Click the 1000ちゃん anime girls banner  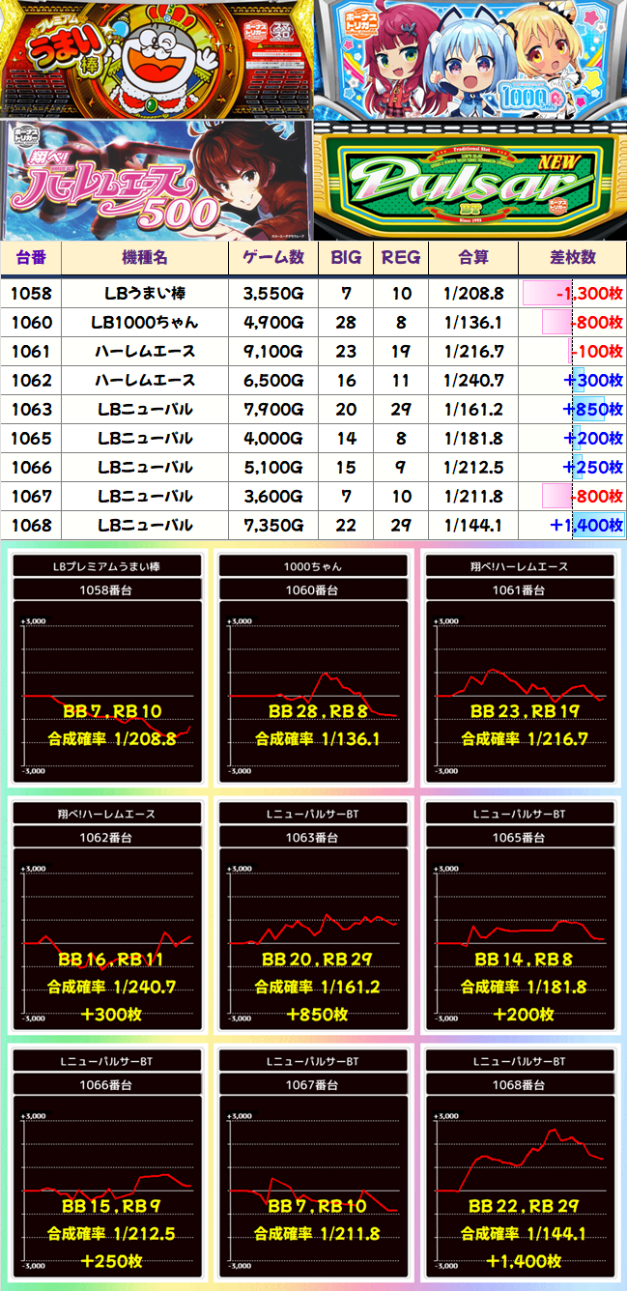point(470,58)
